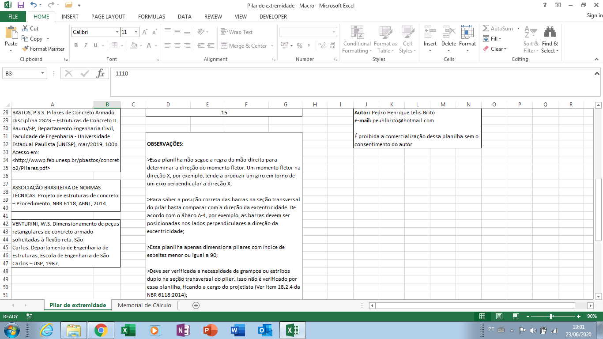603x339 pixels.
Task: Expand the Fill dropdown
Action: (x=500, y=39)
